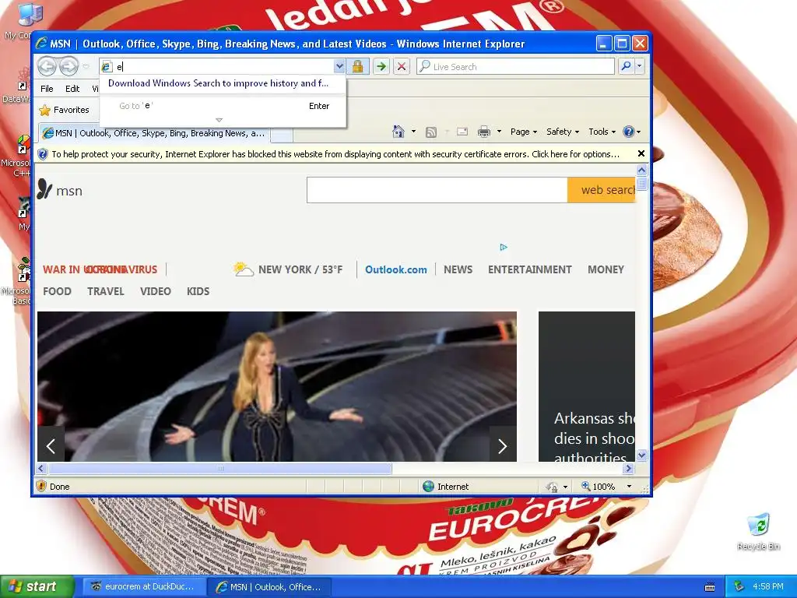
Task: Click the New York weather icon
Action: click(x=243, y=269)
